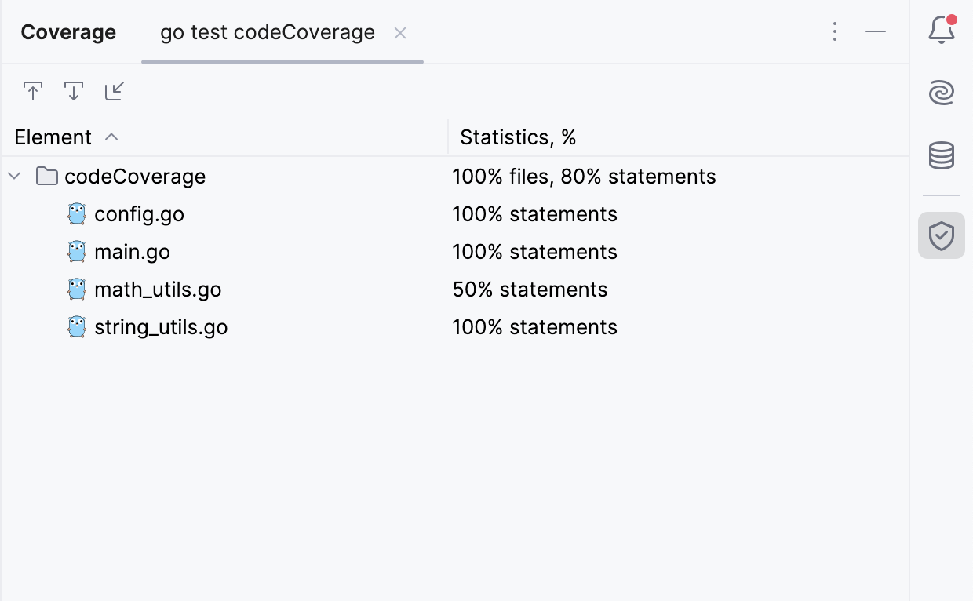This screenshot has height=601, width=973.
Task: Click the gopher icon next to string_utils.go
Action: pos(76,327)
